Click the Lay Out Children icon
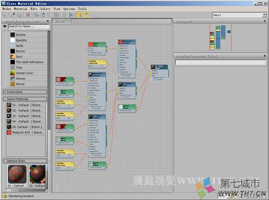 pos(71,15)
